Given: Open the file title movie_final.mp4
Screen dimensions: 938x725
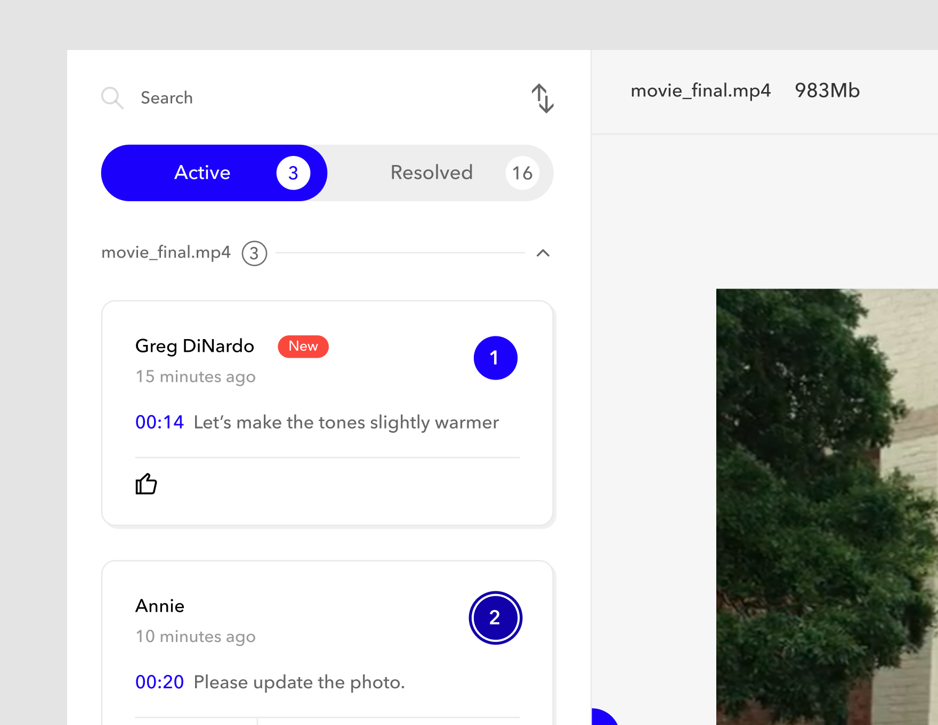Looking at the screenshot, I should click(700, 90).
